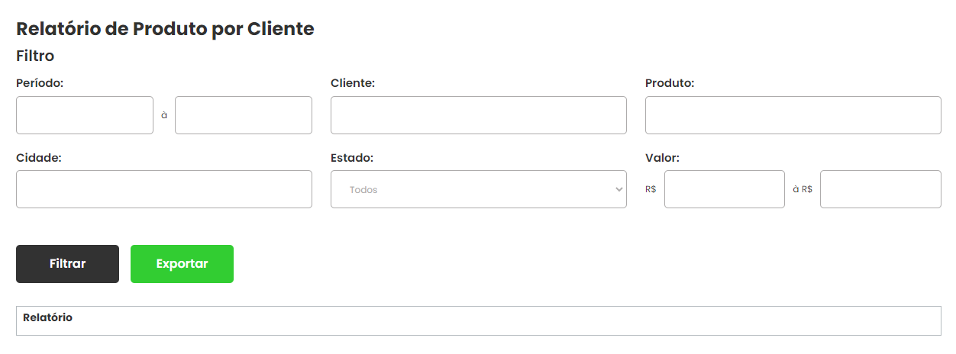Click the maximum Valor field after 'à R$'
This screenshot has width=956, height=354.
pos(880,189)
